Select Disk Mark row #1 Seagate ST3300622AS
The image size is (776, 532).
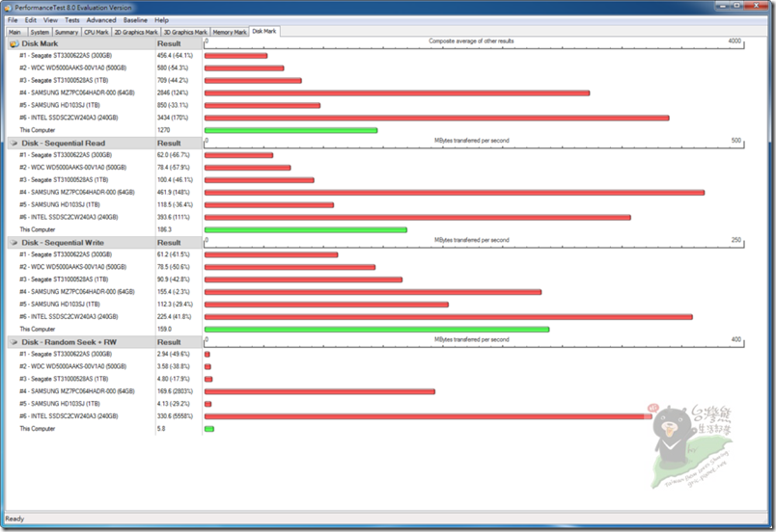pos(66,56)
